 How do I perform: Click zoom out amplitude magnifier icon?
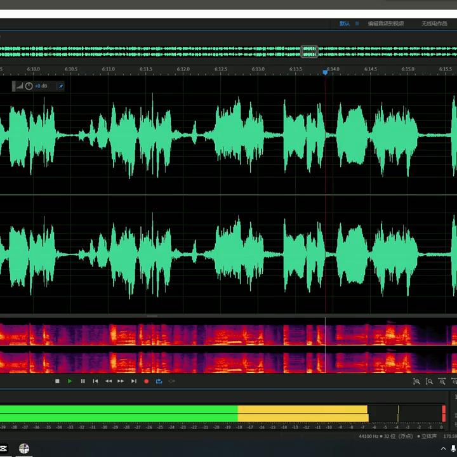pyautogui.click(x=429, y=381)
